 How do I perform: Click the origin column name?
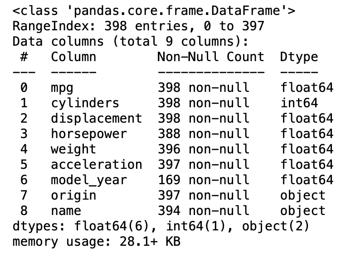[x=73, y=196]
